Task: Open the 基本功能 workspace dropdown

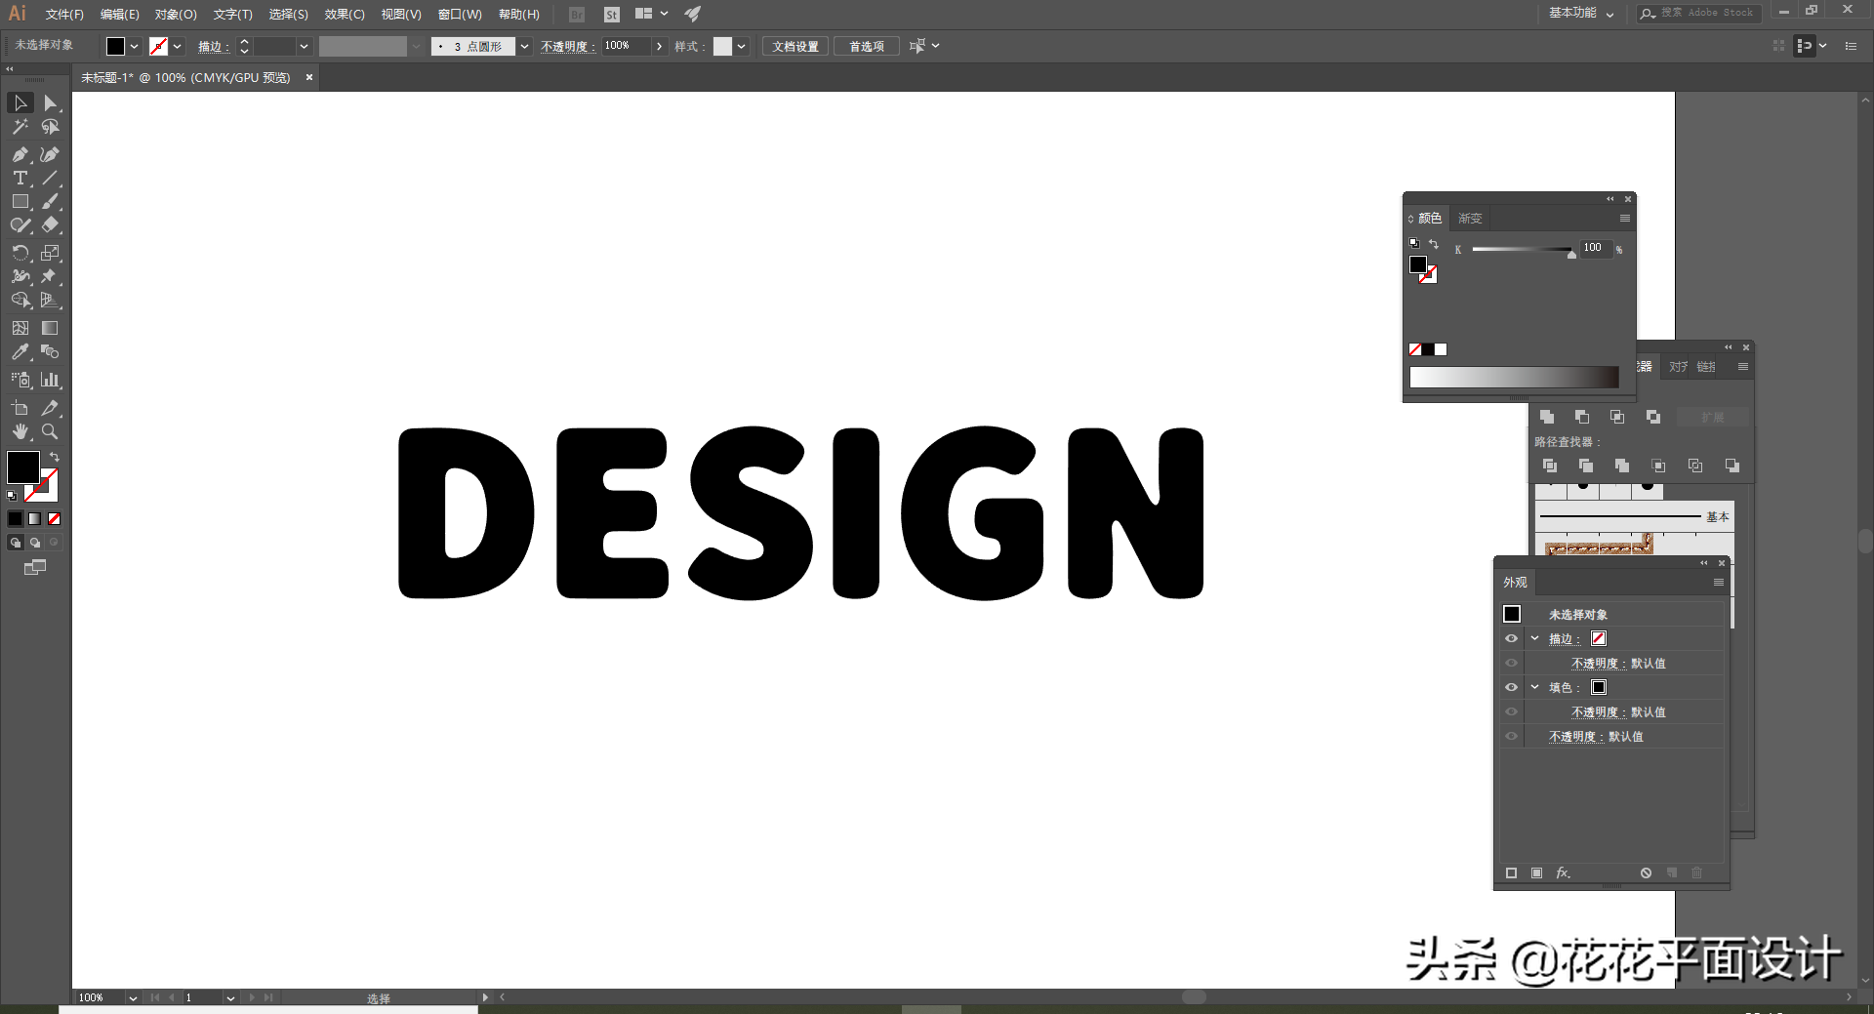Action: point(1581,13)
